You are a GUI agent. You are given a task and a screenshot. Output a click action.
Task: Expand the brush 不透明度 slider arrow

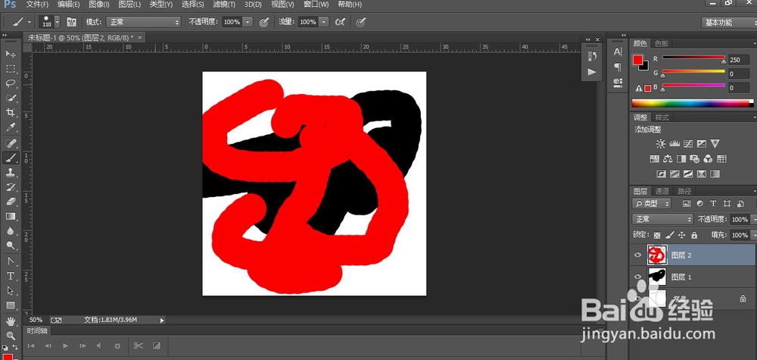pyautogui.click(x=248, y=22)
